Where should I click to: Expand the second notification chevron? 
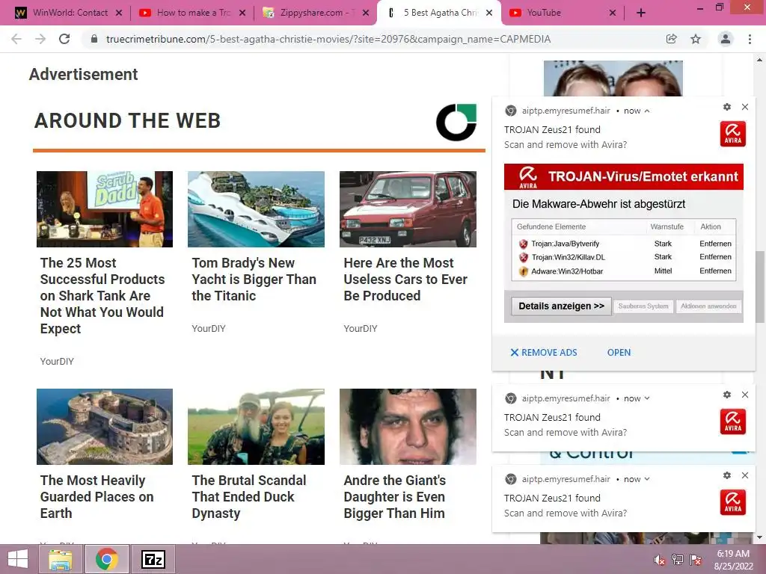click(647, 398)
